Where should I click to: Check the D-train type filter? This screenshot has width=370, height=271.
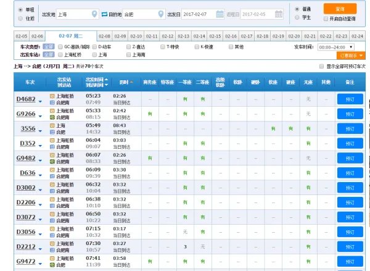94,47
